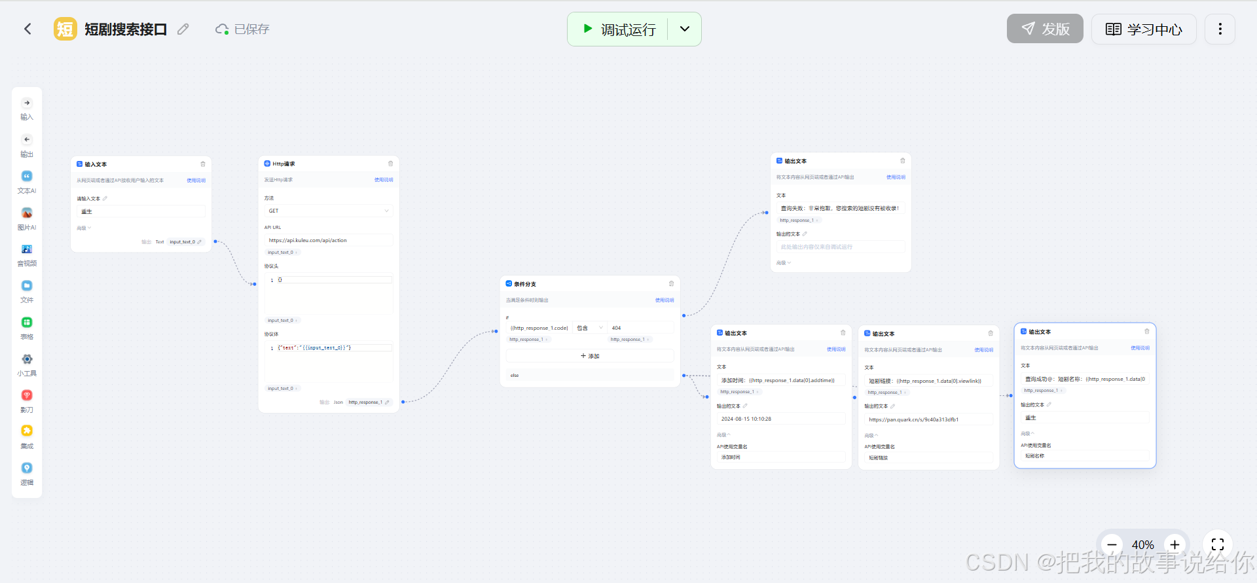Open the 影刀 sidebar category
The image size is (1257, 583).
pos(27,402)
